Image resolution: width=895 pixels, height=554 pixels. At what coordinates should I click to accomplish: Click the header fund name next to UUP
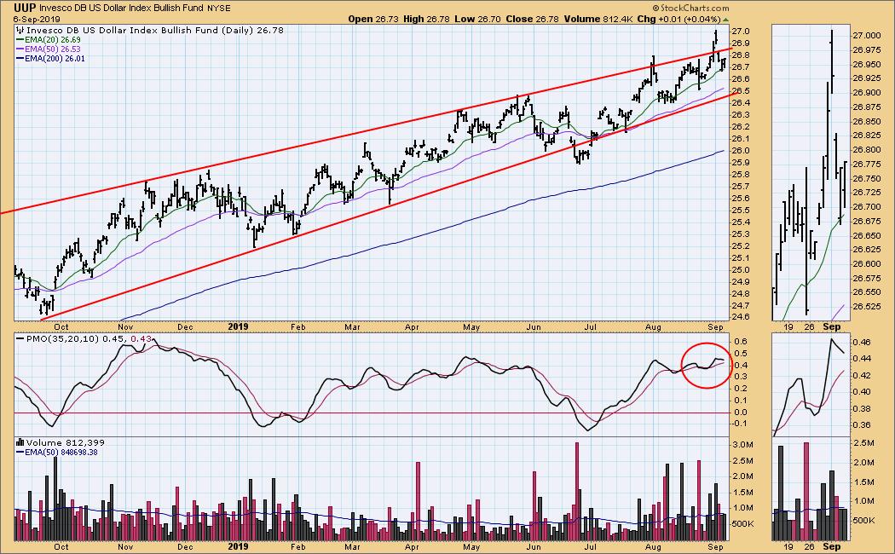[122, 9]
